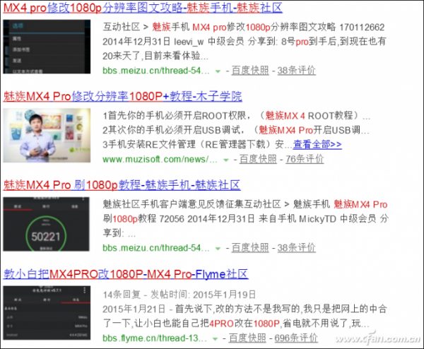The height and width of the screenshot is (349, 424).
Task: Click the '魅族社区手机客户端意见反馈征集' snippet line
Action: [245, 204]
